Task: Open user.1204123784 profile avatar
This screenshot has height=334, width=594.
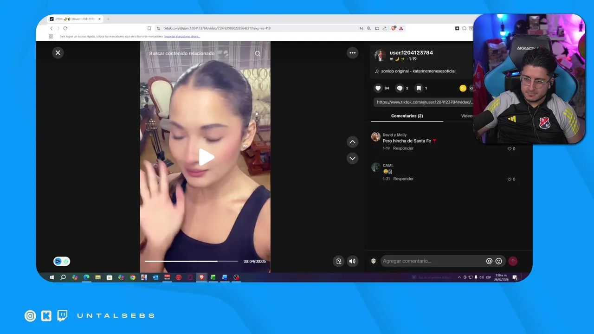Action: coord(380,56)
